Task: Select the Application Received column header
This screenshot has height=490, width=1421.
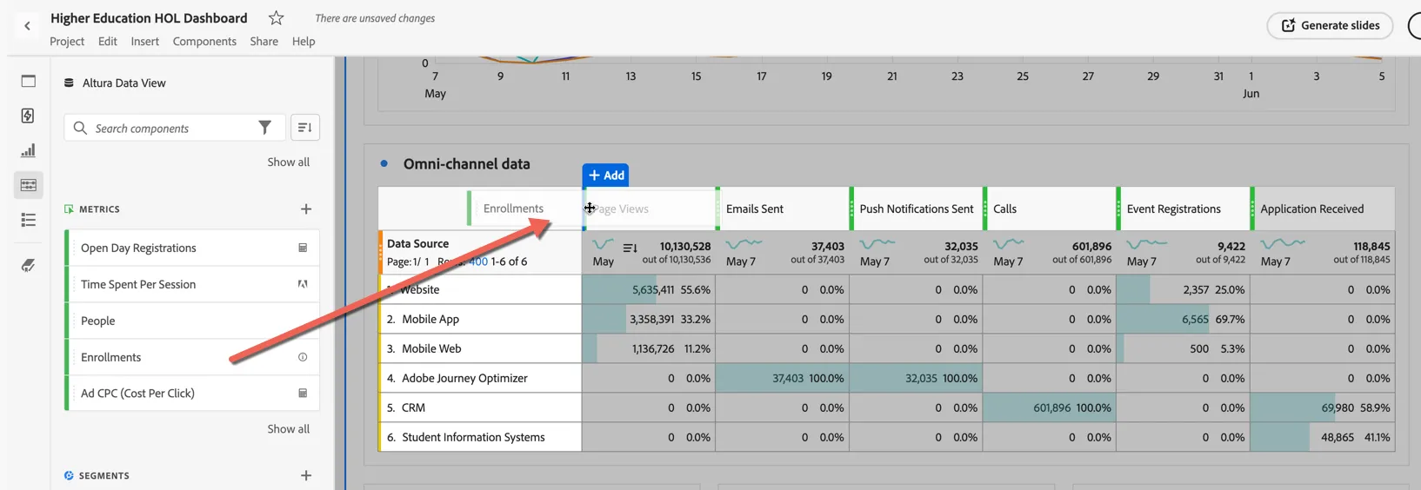Action: click(x=1323, y=209)
